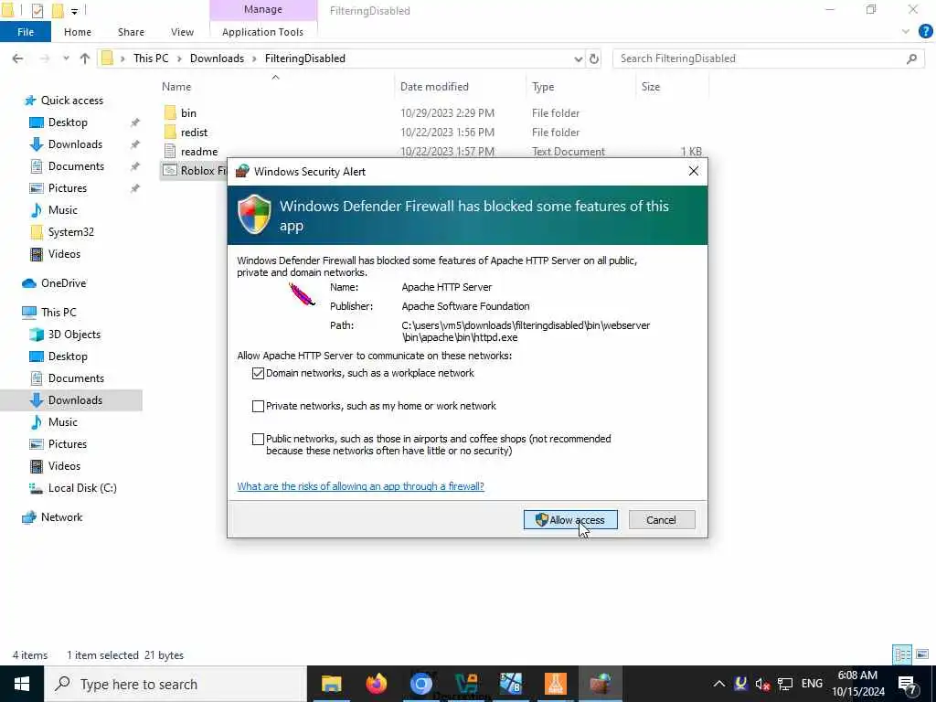936x702 pixels.
Task: Open recent locations dropdown arrow
Action: coord(66,58)
